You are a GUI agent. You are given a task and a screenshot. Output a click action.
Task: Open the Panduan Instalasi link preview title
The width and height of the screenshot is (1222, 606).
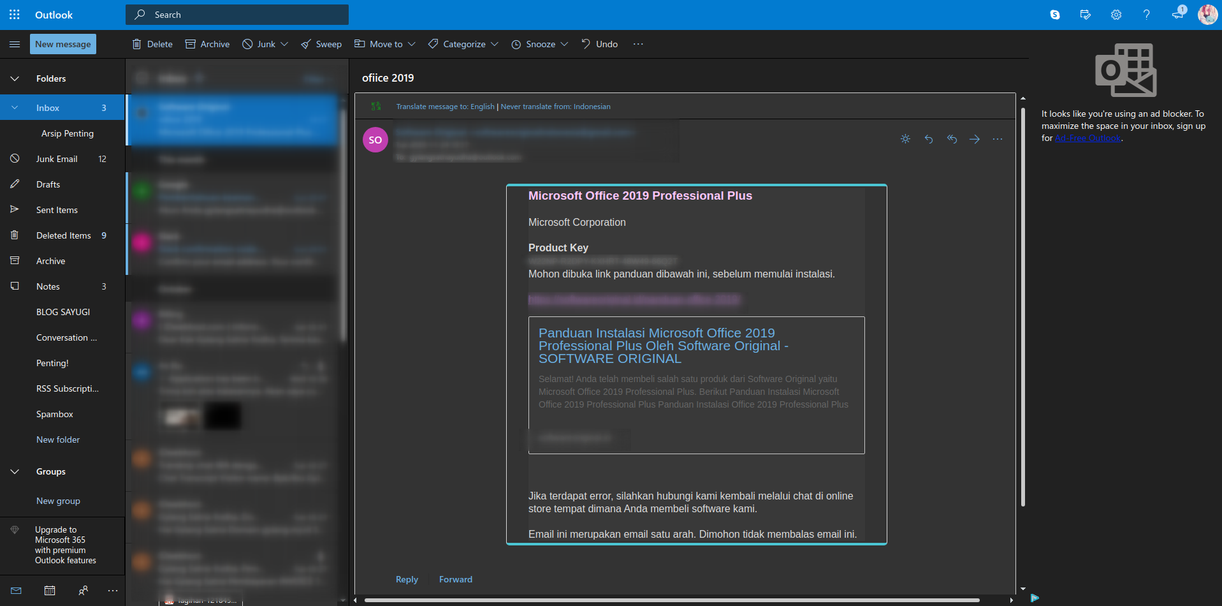pos(664,346)
